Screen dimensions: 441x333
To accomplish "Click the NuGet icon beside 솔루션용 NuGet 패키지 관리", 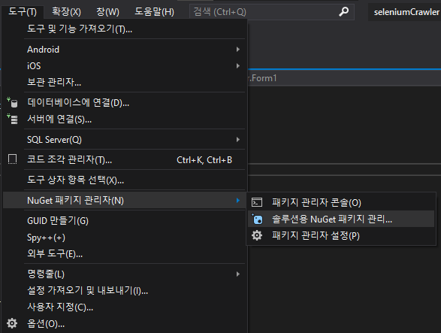I will coord(257,219).
